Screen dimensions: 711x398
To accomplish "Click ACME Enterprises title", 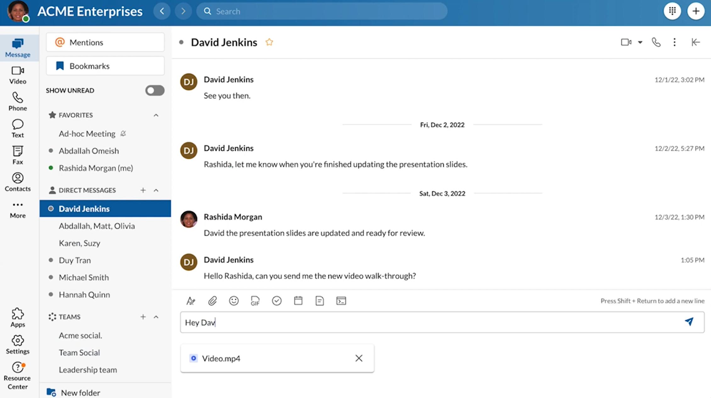I will point(90,11).
